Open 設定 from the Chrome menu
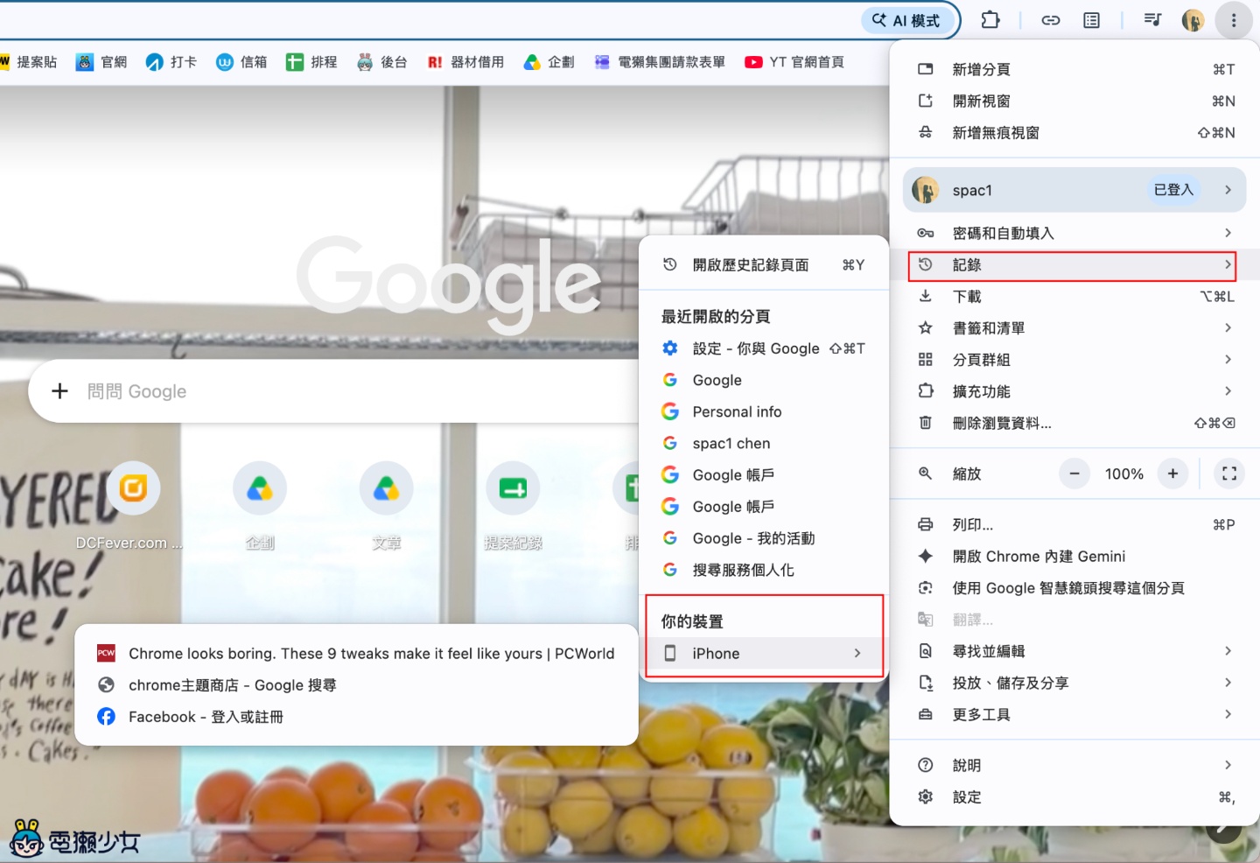 1074,797
